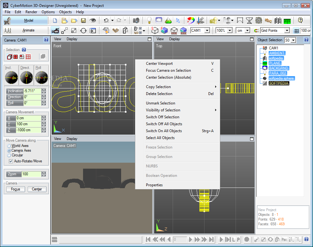Screen dimensions: 313x247
Task: Switch to Animate mode
Action: pyautogui.click(x=25, y=30)
